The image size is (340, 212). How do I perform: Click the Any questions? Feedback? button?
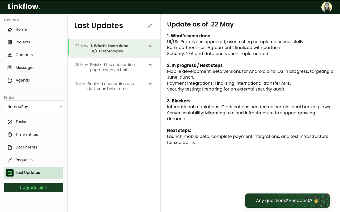(287, 201)
